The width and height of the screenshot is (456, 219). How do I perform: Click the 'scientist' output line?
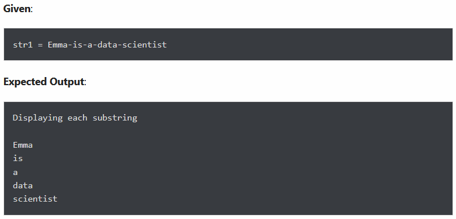click(35, 199)
